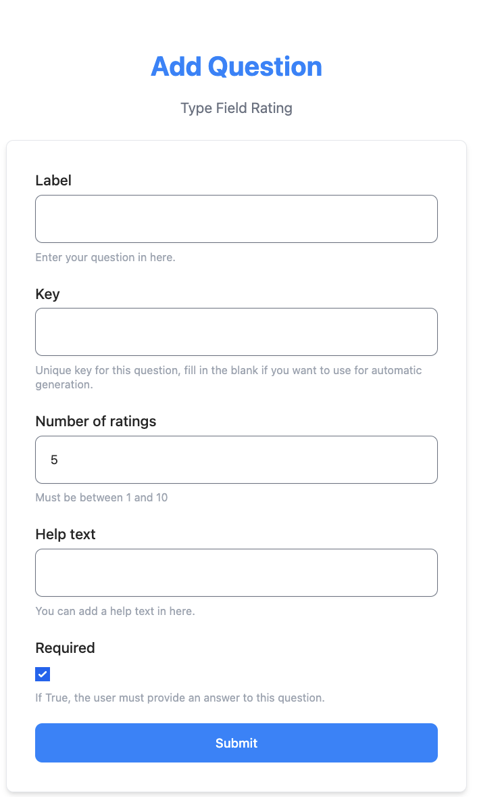Submit the rating question form

(236, 743)
